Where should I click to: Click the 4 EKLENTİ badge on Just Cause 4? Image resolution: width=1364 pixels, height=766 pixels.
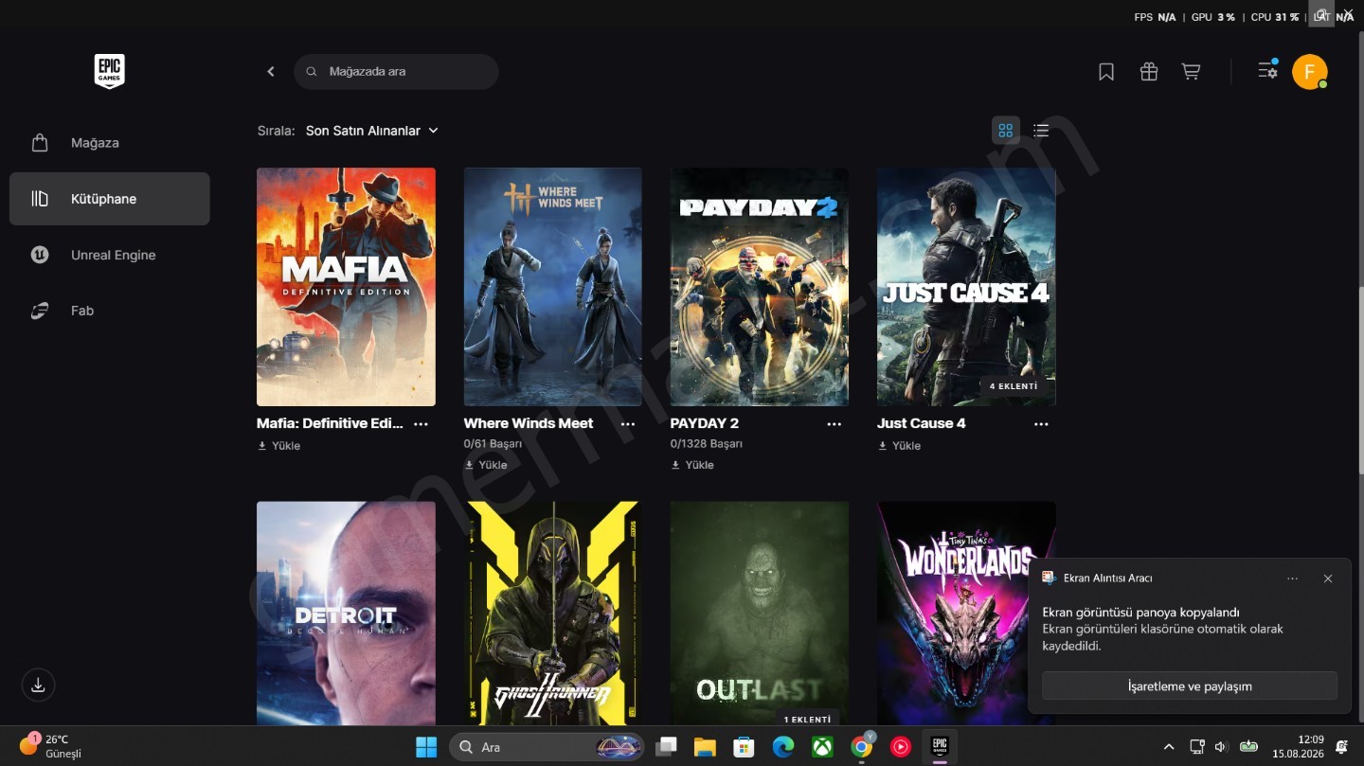[1014, 386]
